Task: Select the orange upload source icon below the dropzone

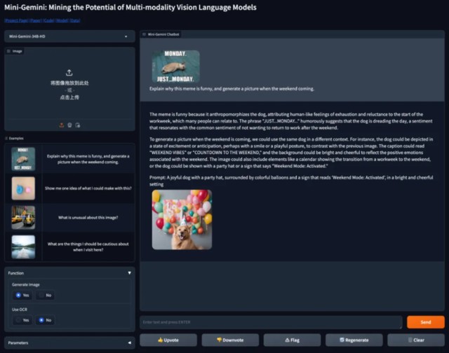Action: (x=62, y=125)
